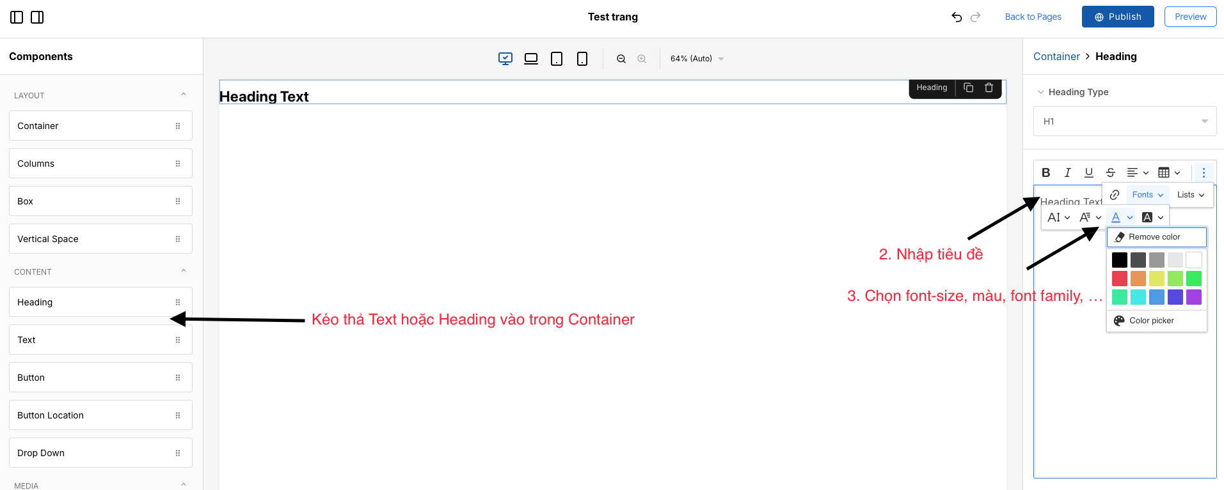The width and height of the screenshot is (1224, 490).
Task: Duplicate the selected Heading element
Action: [x=969, y=88]
